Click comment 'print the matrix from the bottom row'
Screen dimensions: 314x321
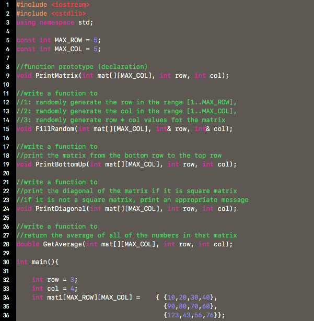[x=119, y=156]
